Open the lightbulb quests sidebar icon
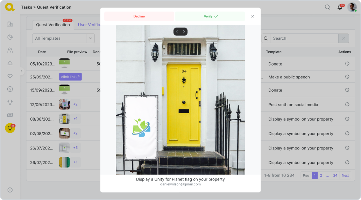Image resolution: width=361 pixels, height=200 pixels. [10, 128]
